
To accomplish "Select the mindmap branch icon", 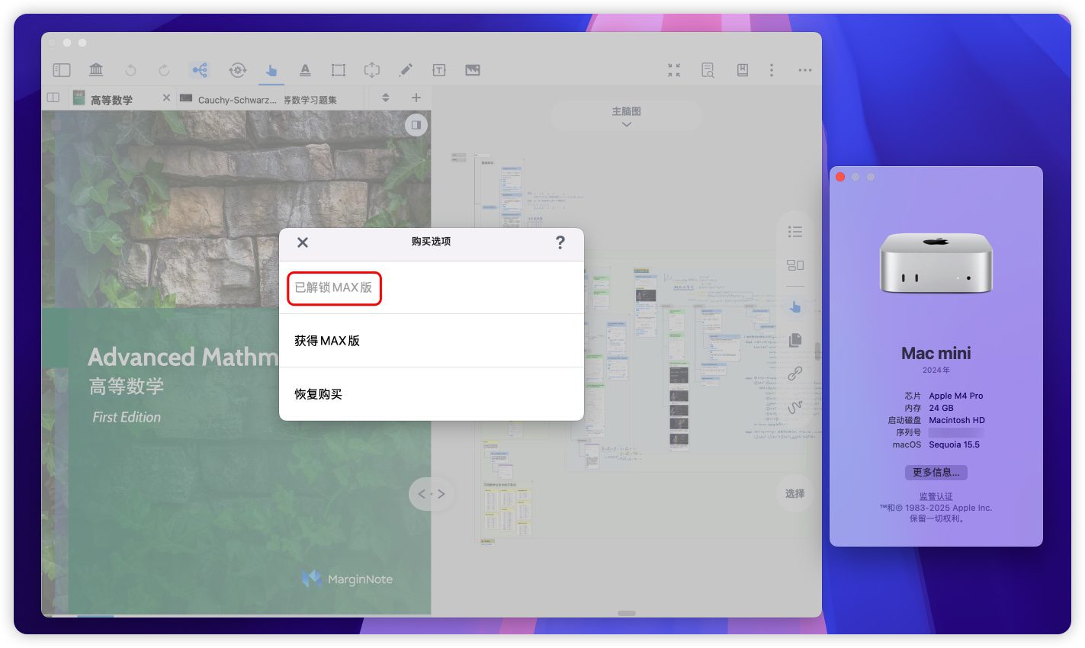I will pos(200,70).
